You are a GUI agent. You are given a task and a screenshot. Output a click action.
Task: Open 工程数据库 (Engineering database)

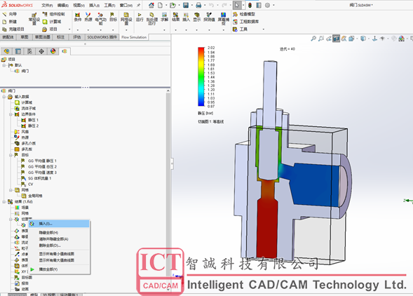(246, 22)
